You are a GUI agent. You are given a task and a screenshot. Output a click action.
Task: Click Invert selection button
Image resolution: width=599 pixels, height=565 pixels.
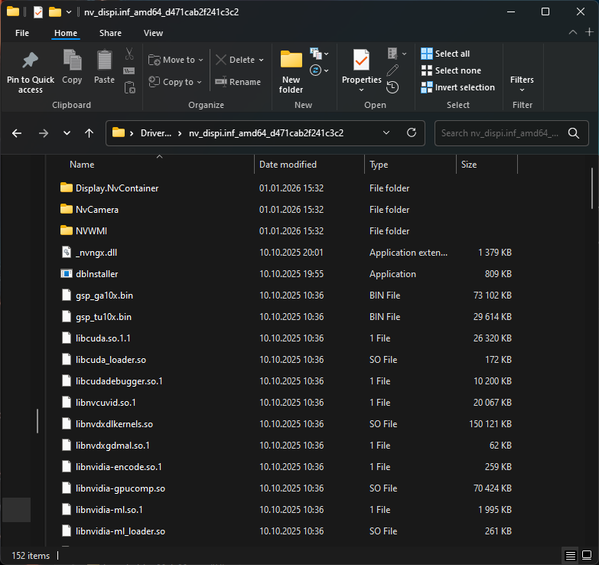click(457, 87)
